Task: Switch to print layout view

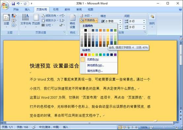Action: (x=120, y=127)
